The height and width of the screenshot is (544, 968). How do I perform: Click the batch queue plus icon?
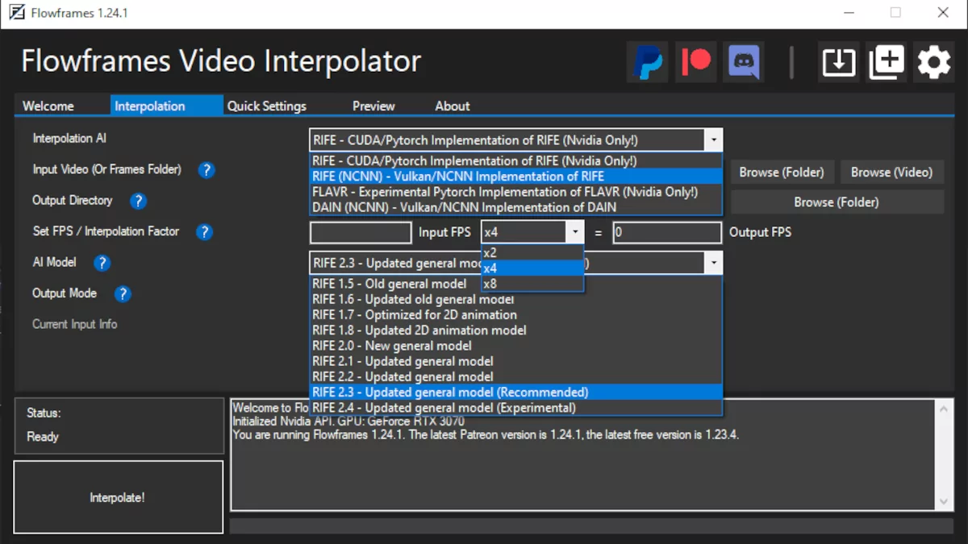886,62
